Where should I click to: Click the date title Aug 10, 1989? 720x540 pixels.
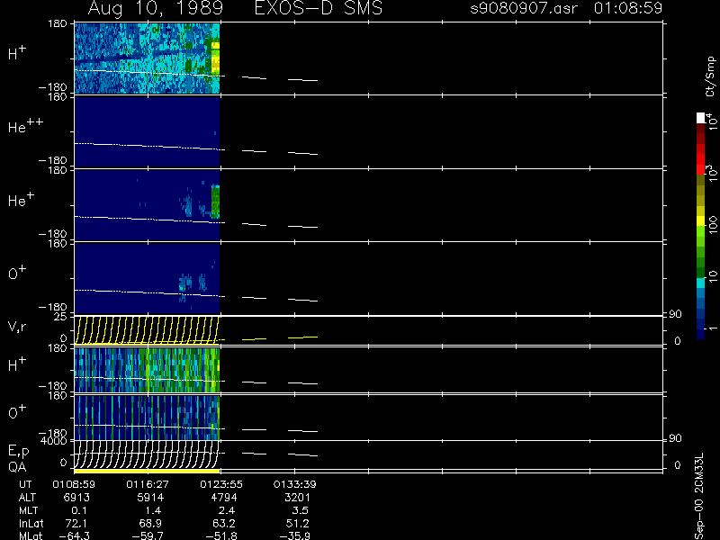(155, 8)
